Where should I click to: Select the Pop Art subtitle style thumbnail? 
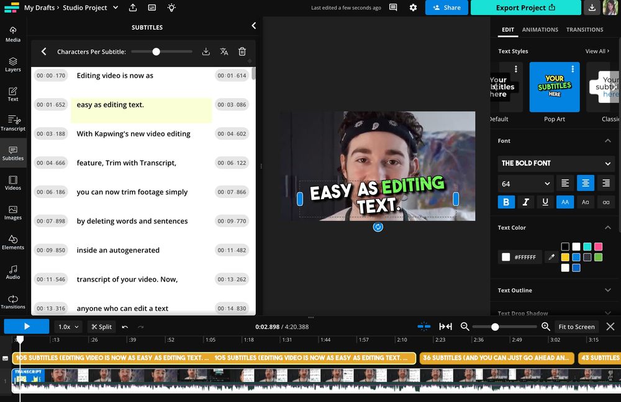pyautogui.click(x=555, y=87)
